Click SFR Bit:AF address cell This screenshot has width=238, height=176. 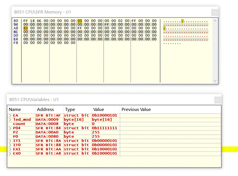(48, 115)
